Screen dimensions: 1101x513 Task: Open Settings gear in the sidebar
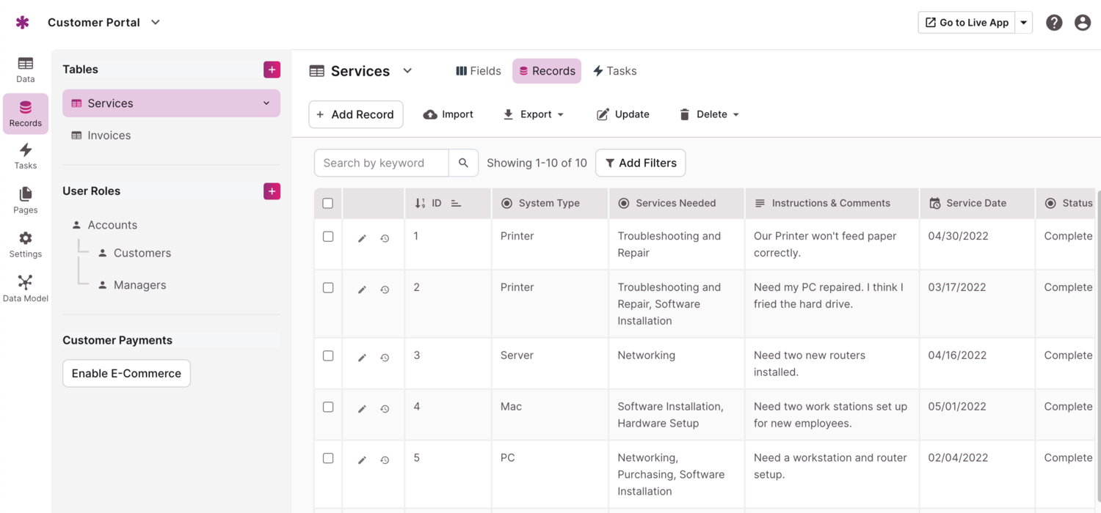(x=25, y=244)
